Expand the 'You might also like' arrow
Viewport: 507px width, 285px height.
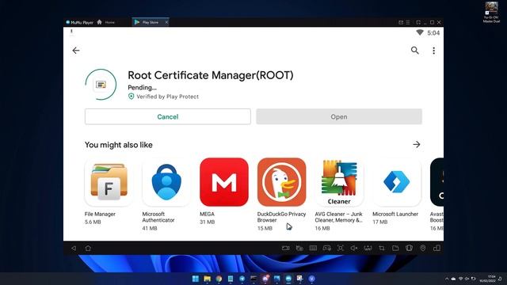(417, 144)
